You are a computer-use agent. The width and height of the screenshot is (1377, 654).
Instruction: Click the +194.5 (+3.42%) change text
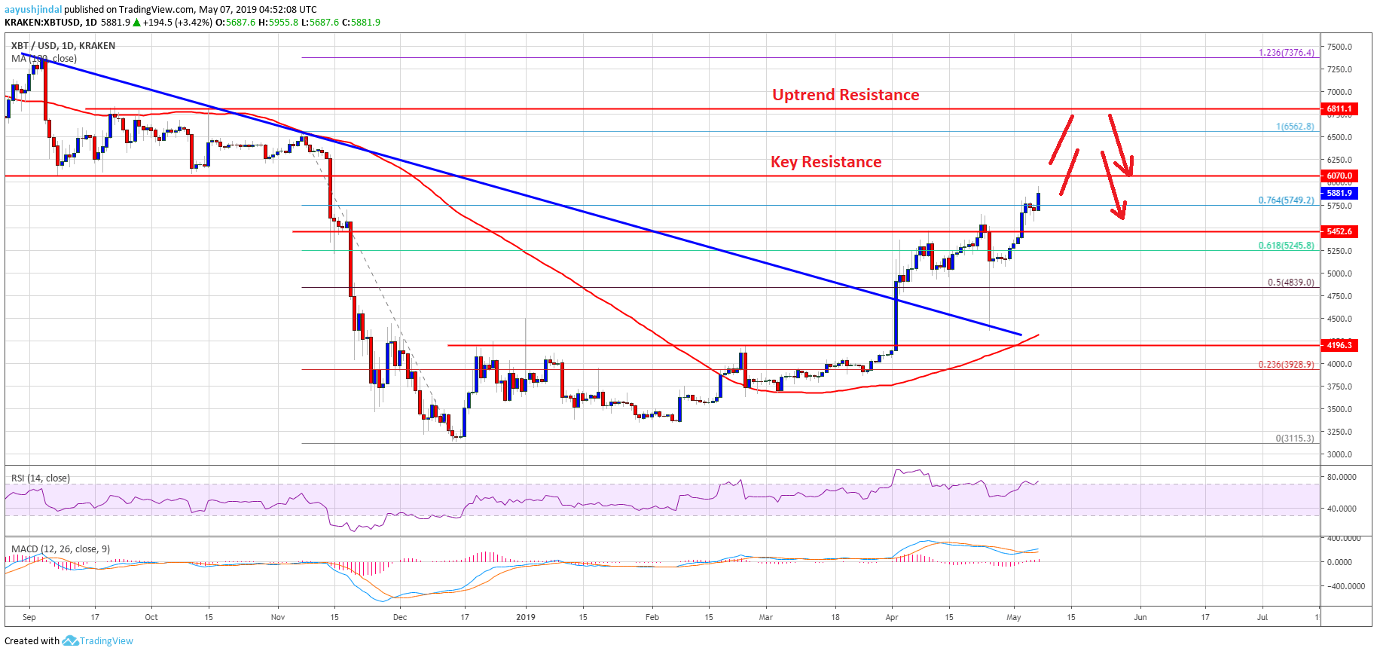pyautogui.click(x=178, y=23)
